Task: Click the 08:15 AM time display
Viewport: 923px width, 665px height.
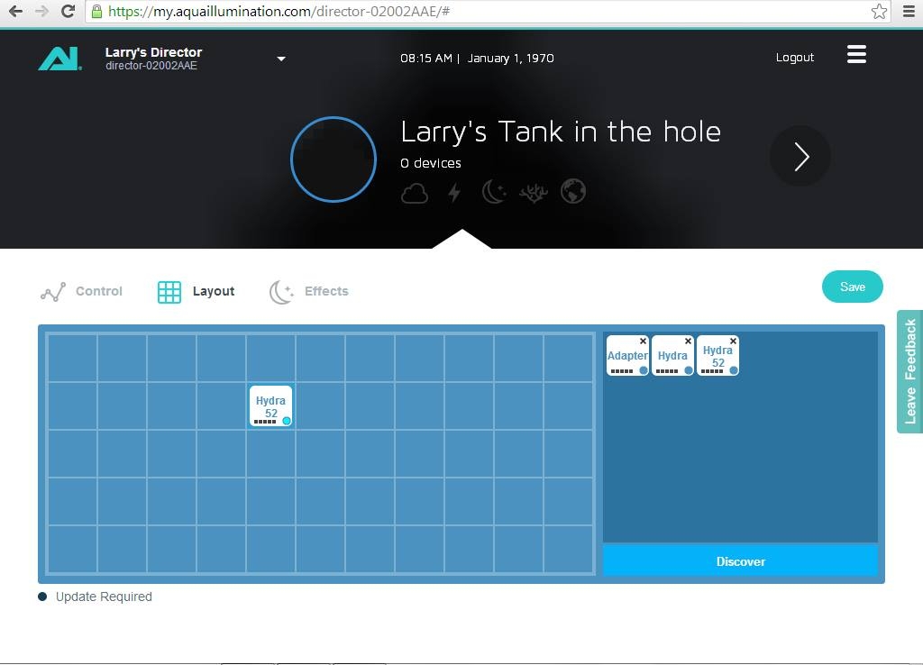Action: 426,59
